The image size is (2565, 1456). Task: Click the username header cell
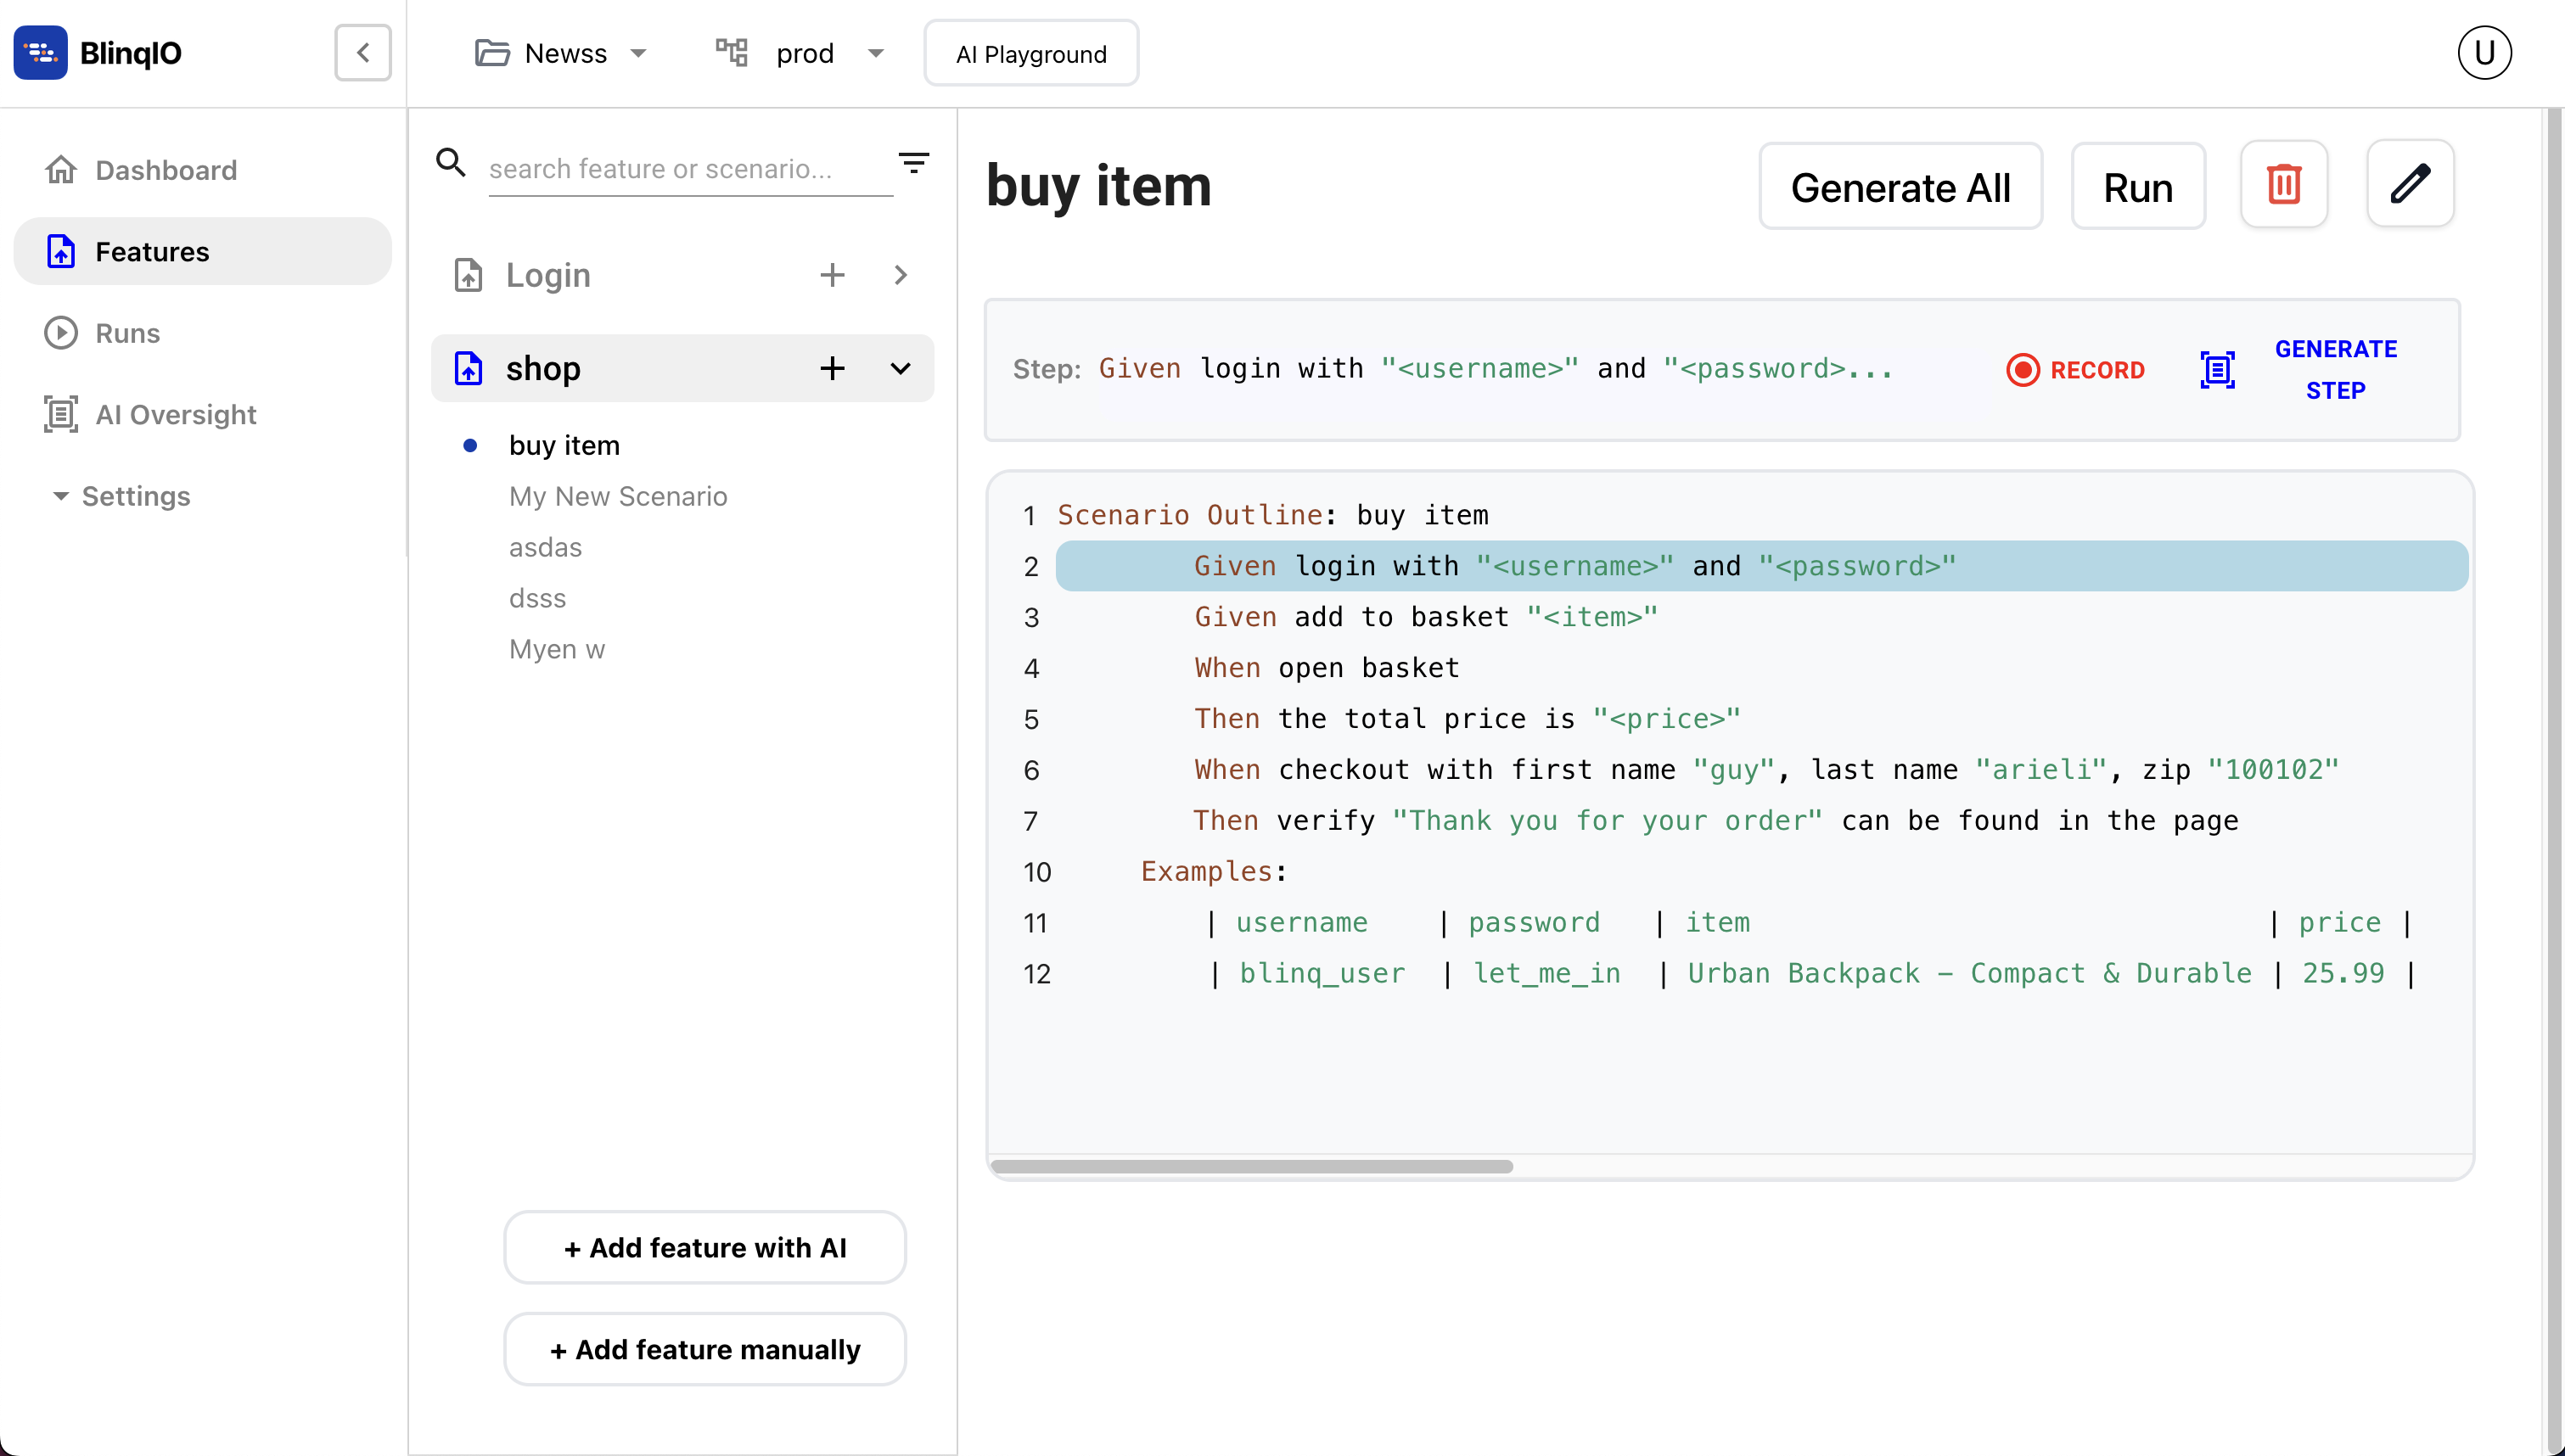click(x=1301, y=923)
